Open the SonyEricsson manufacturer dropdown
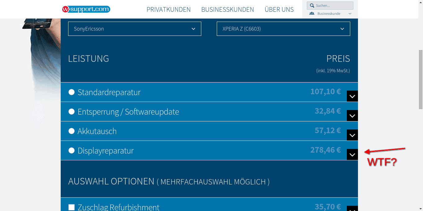The image size is (423, 211). 135,29
